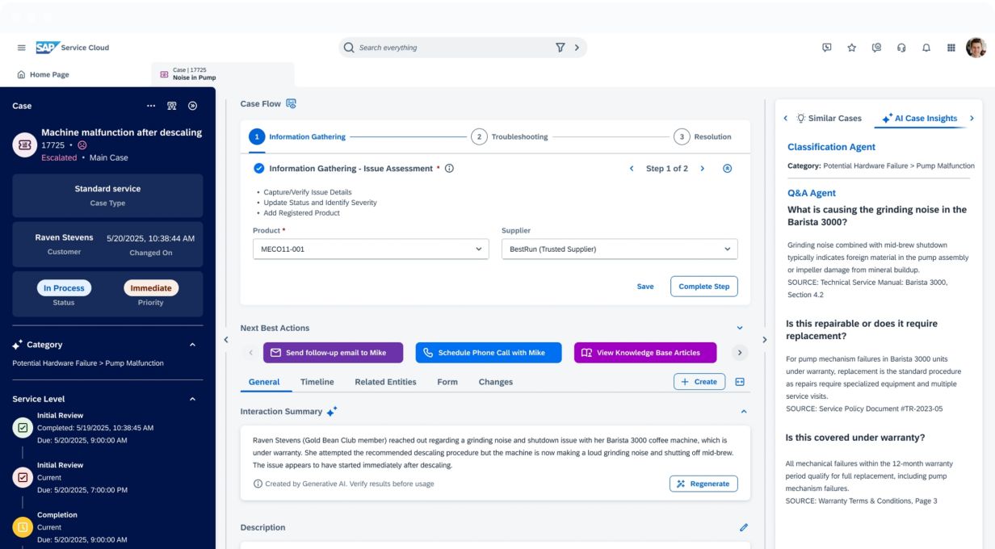Edit the Description with pencil icon
995x549 pixels.
tap(744, 527)
